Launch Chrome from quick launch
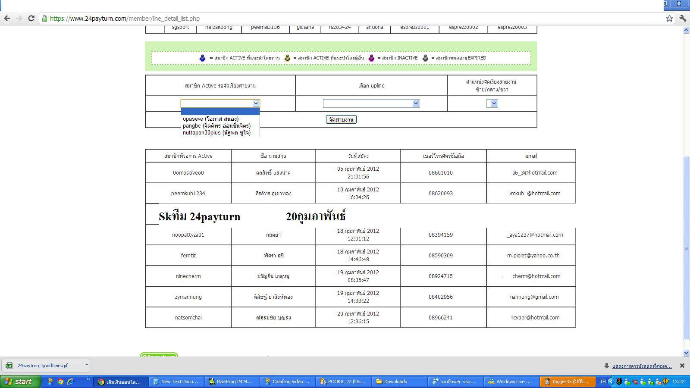690x388 pixels. coord(60,382)
